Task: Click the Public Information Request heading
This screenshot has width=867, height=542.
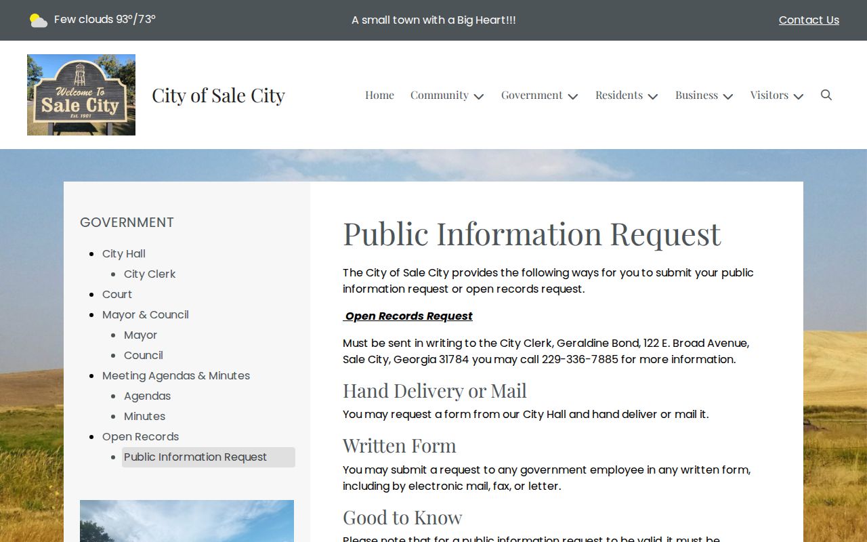Action: 532,234
